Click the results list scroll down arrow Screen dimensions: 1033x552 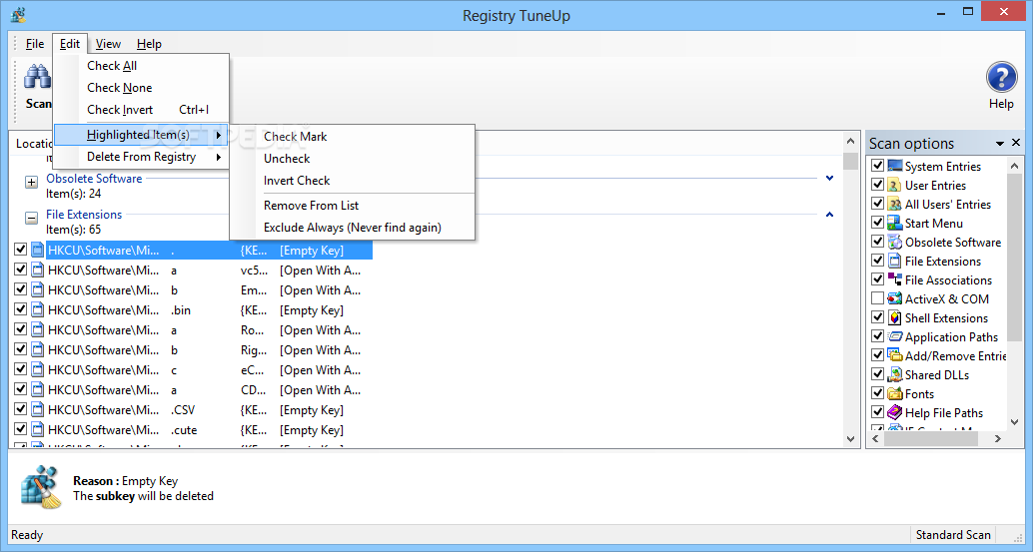(850, 439)
